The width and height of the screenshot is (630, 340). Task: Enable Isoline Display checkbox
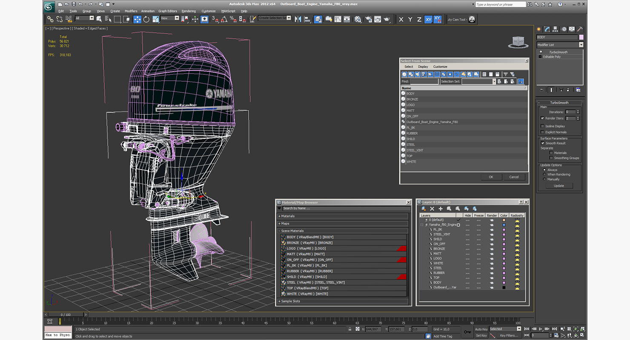[x=542, y=126]
